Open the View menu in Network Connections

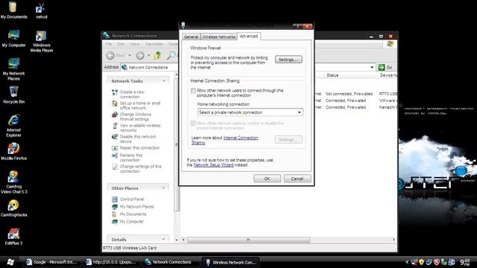[135, 44]
